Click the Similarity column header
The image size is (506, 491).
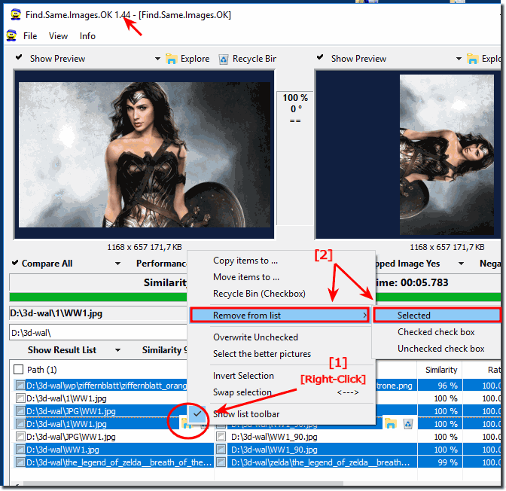click(440, 370)
